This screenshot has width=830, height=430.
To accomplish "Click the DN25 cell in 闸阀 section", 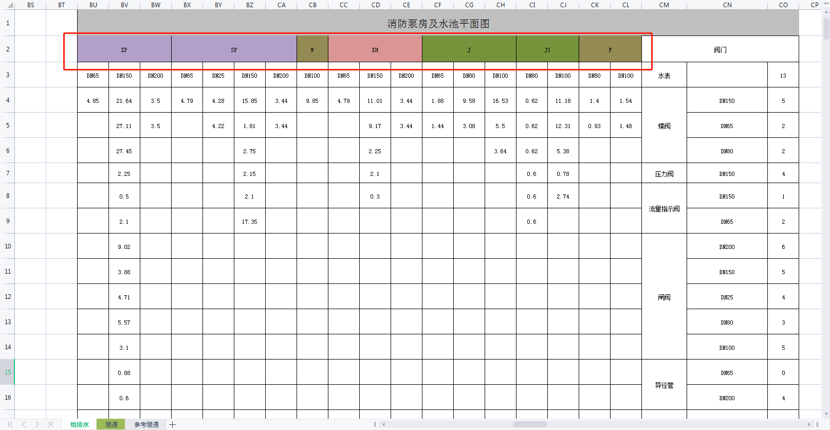I will (727, 297).
